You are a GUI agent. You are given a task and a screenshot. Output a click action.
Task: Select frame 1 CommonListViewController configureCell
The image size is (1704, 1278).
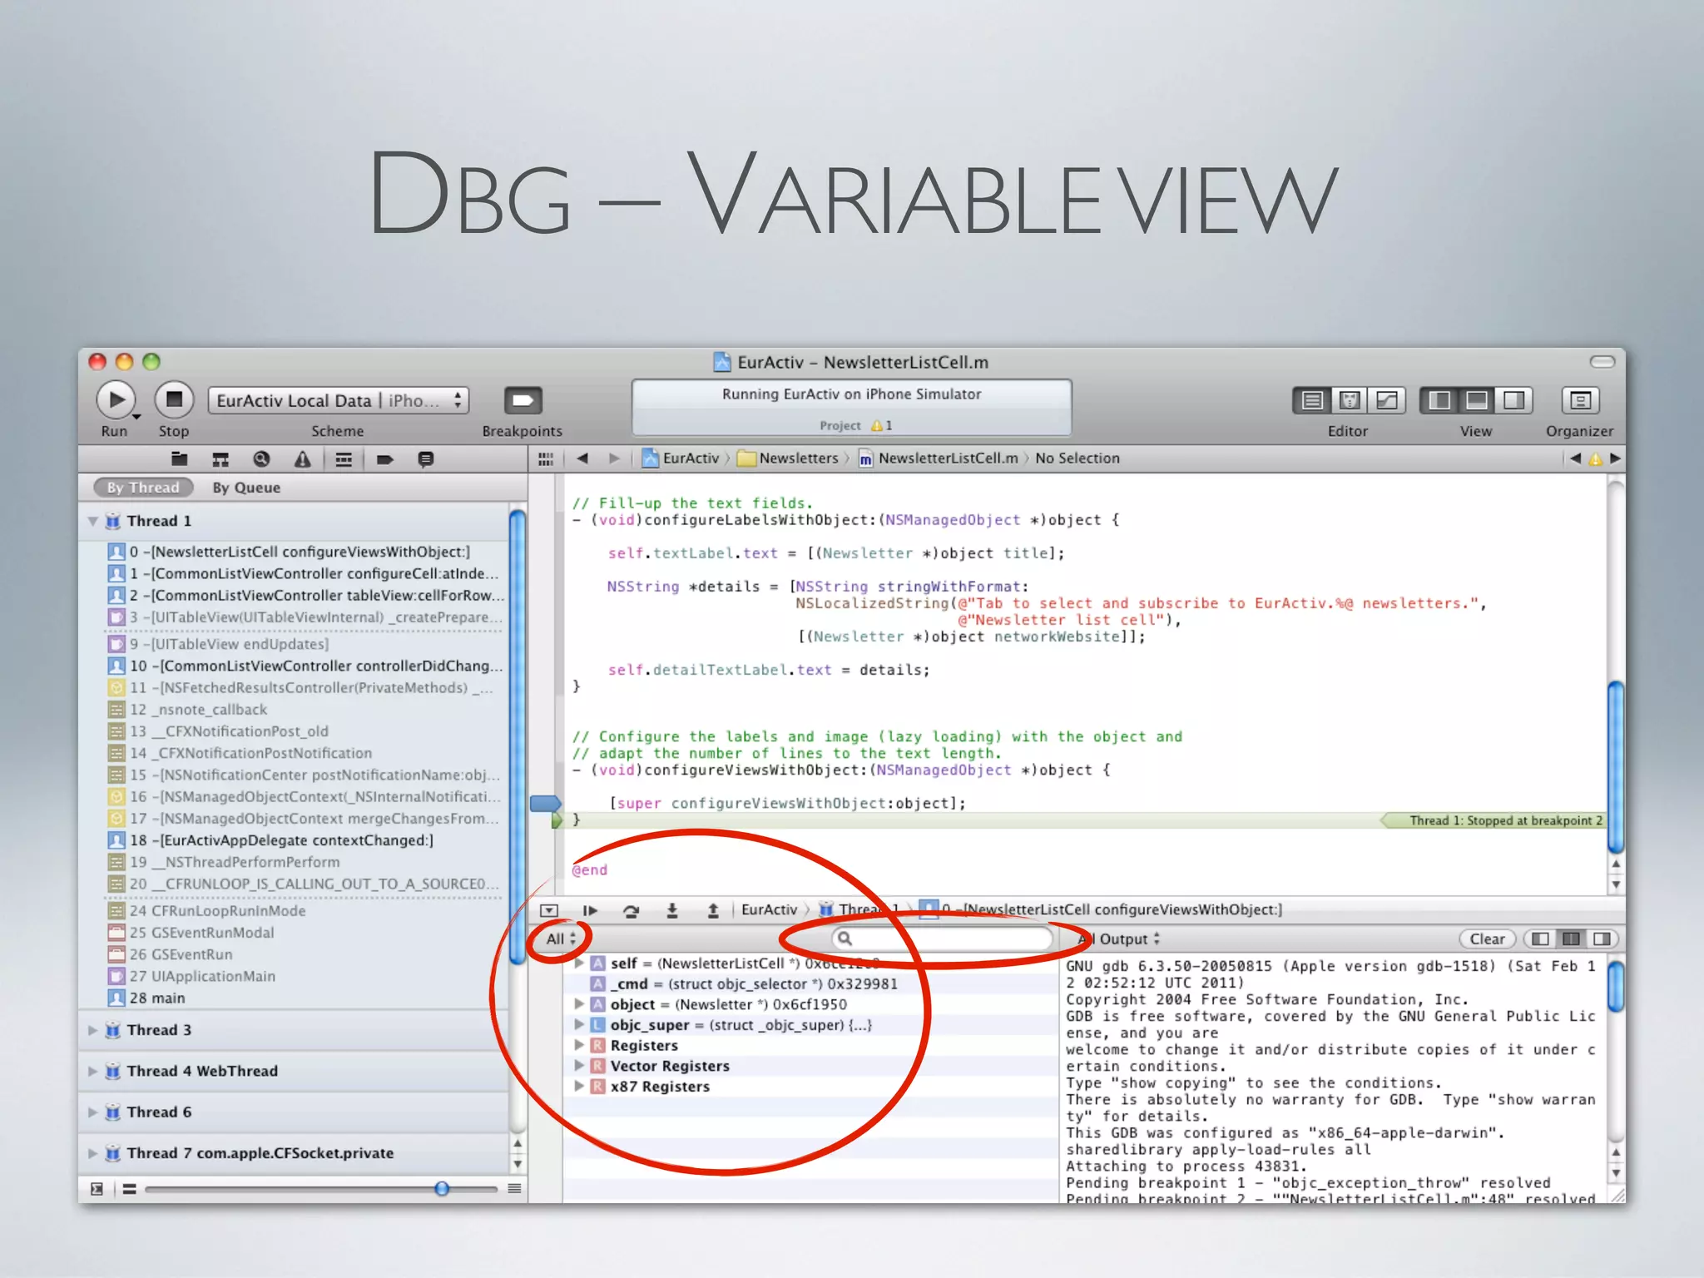(x=300, y=573)
